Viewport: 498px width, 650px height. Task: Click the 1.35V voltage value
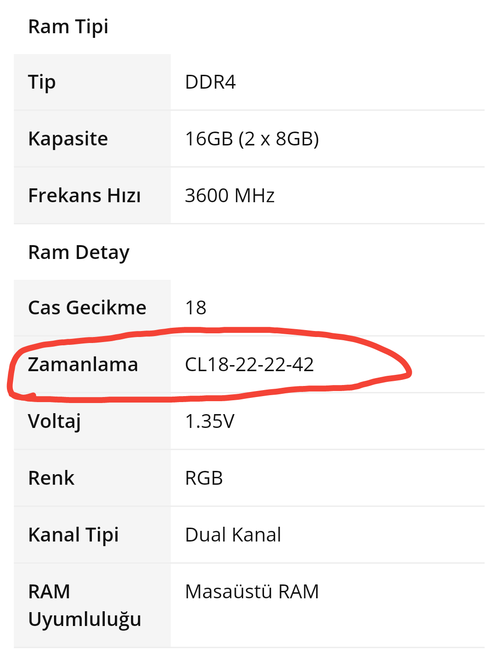click(x=210, y=421)
